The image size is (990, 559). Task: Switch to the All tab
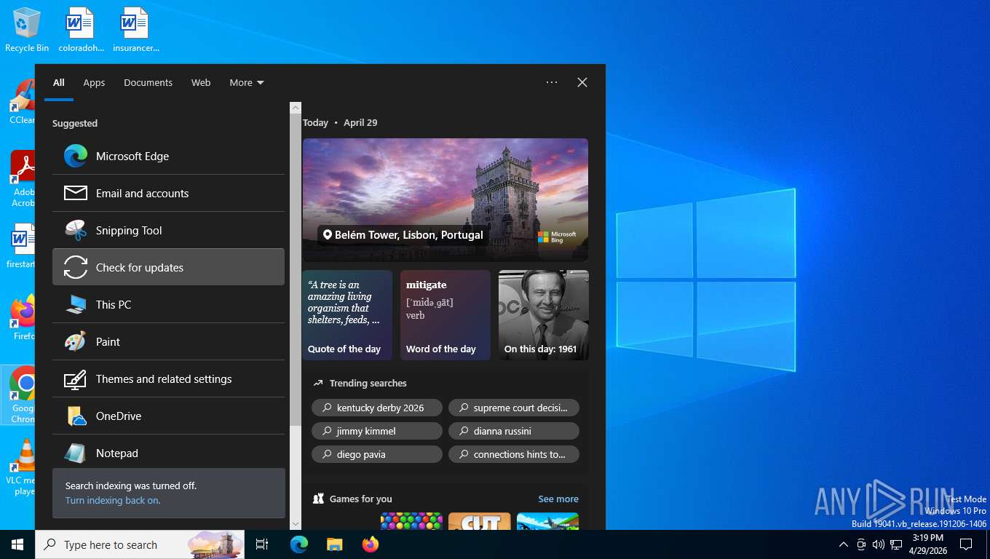click(59, 82)
